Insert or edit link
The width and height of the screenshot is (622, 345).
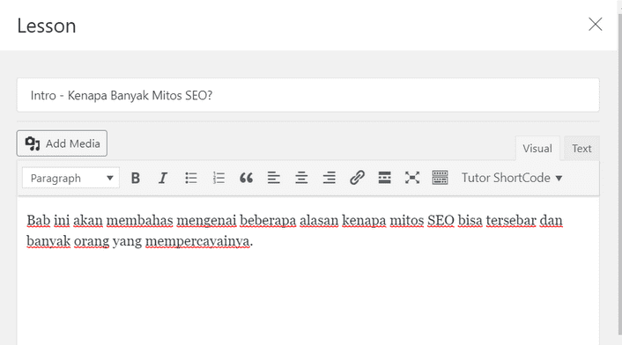click(x=357, y=178)
